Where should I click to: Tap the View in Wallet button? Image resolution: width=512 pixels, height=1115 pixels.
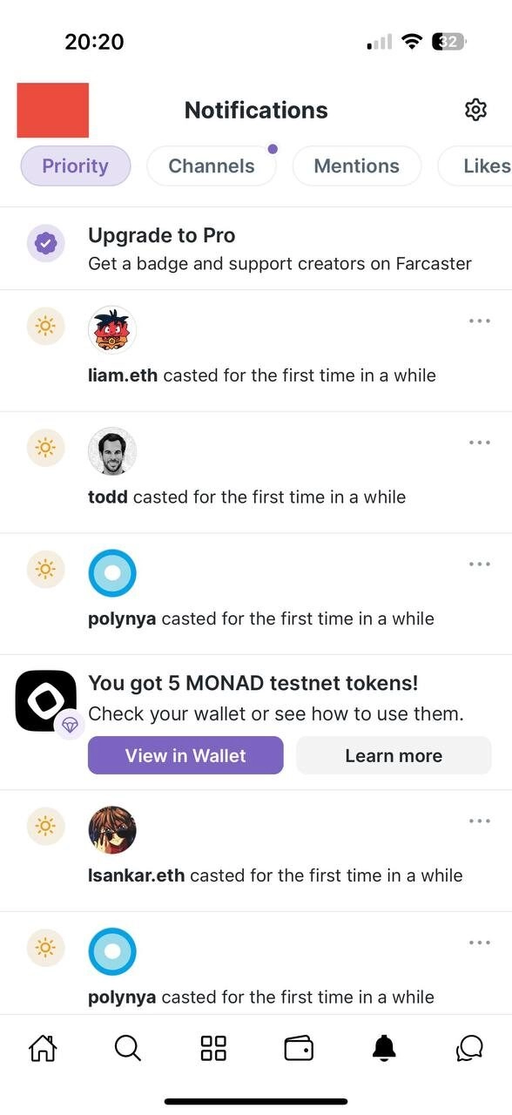(x=185, y=755)
